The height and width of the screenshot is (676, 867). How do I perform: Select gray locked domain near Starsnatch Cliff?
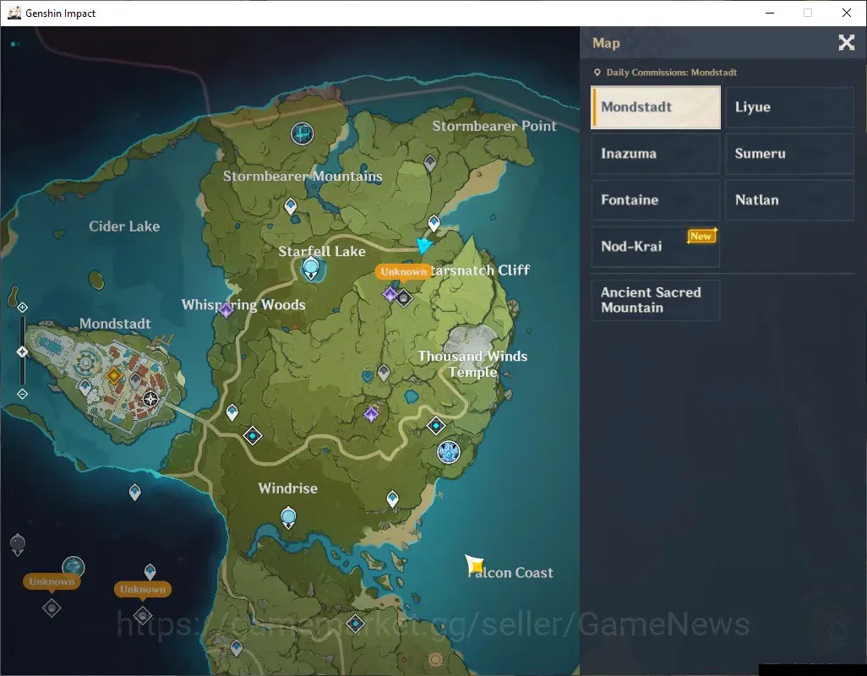point(404,298)
